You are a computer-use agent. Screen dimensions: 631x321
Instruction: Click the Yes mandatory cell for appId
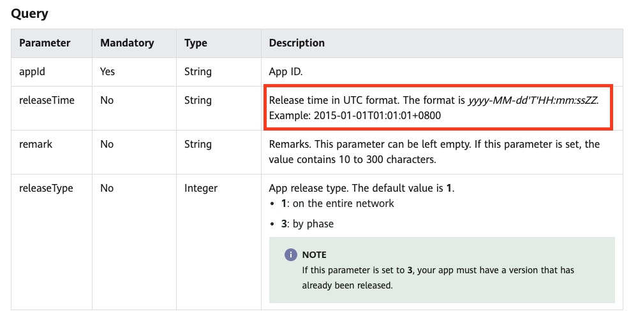tap(107, 72)
